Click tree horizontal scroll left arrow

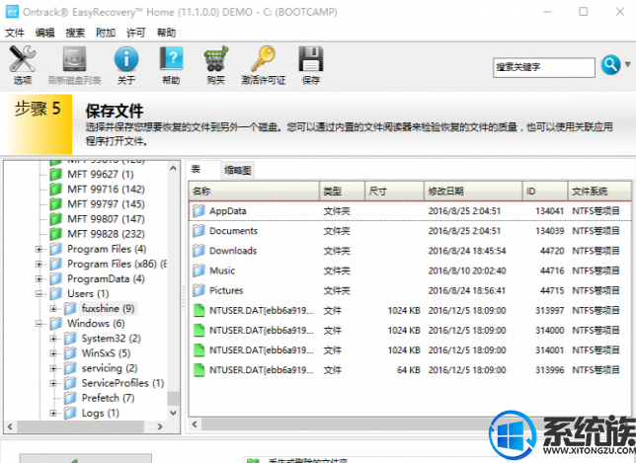pyautogui.click(x=11, y=426)
